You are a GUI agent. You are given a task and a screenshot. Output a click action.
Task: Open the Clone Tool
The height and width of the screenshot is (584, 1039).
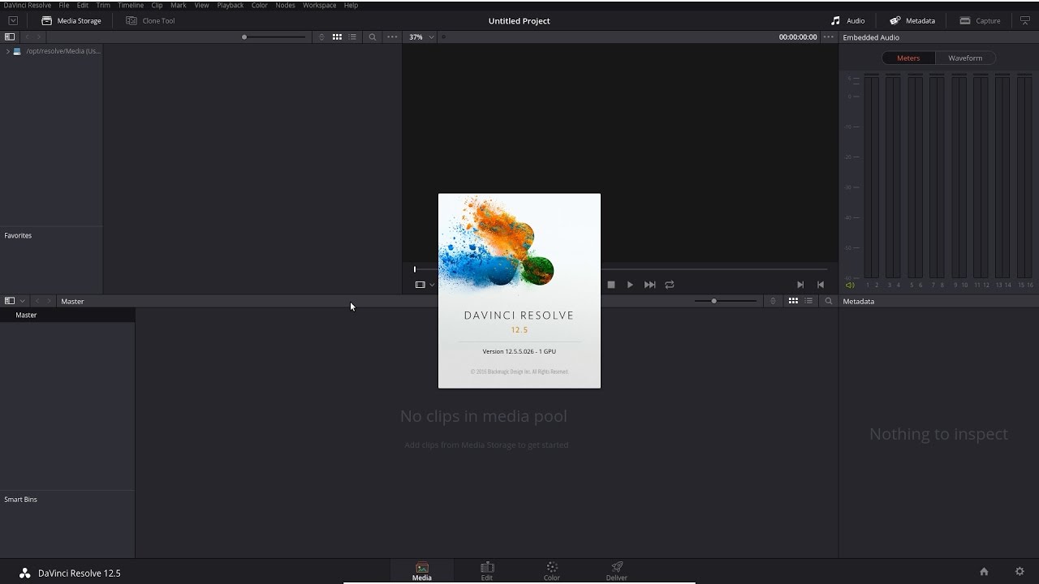click(x=150, y=20)
